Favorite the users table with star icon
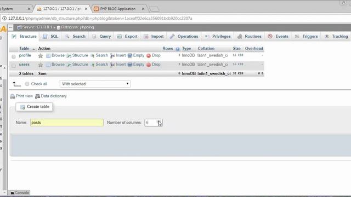The height and width of the screenshot is (197, 351). pyautogui.click(x=40, y=65)
